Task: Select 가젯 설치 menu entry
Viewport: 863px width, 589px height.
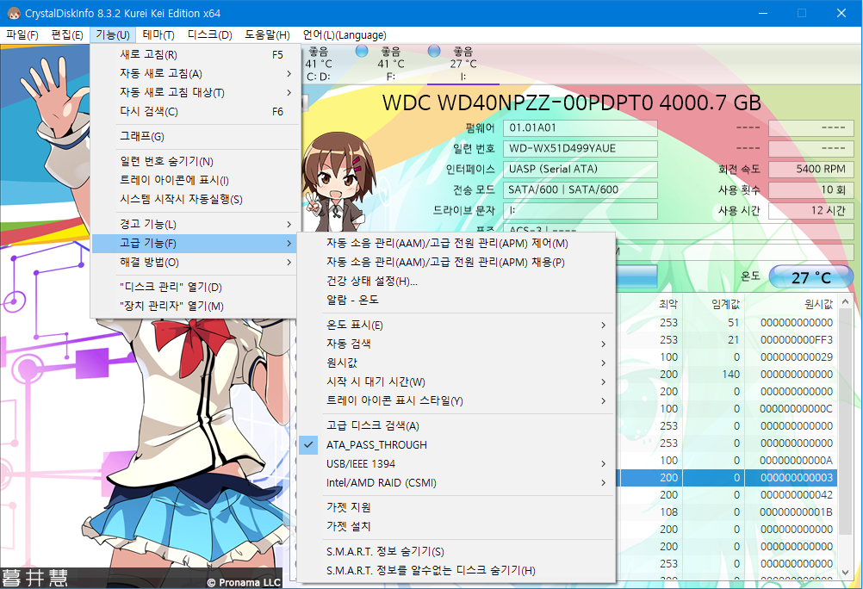Action: pos(456,526)
